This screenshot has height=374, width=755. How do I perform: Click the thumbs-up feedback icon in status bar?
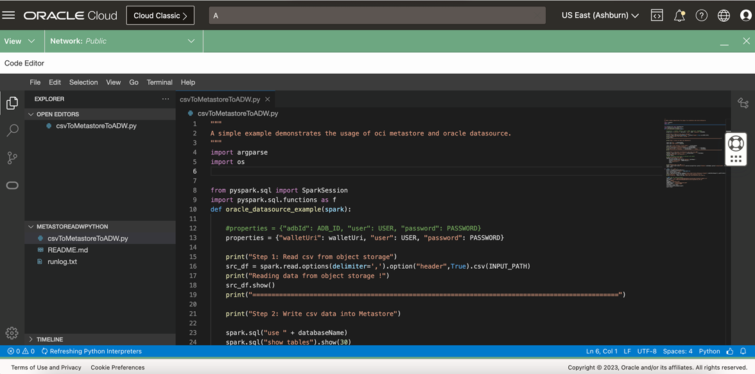pos(730,351)
